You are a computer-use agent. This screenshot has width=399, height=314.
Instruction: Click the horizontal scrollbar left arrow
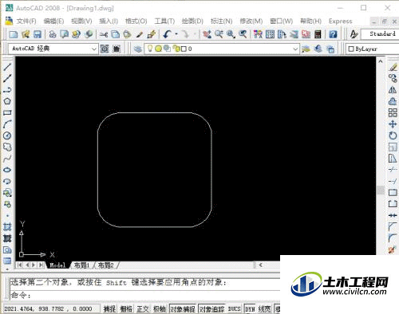point(261,265)
